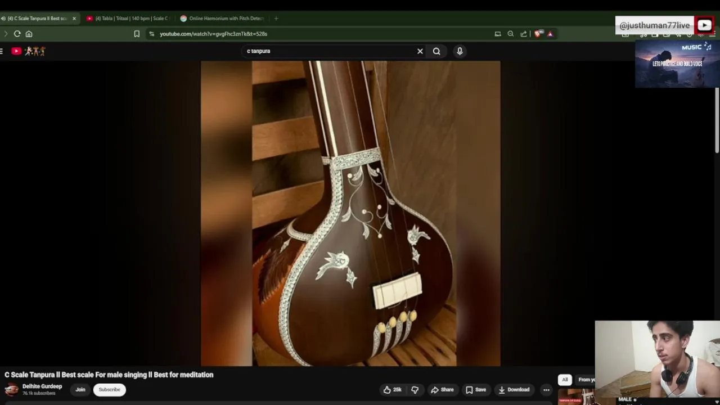Open more actions three-dot menu
This screenshot has width=720, height=405.
point(546,389)
